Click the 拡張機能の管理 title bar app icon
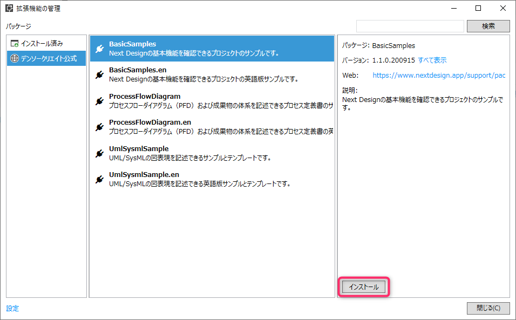Image resolution: width=516 pixels, height=320 pixels. click(x=9, y=8)
